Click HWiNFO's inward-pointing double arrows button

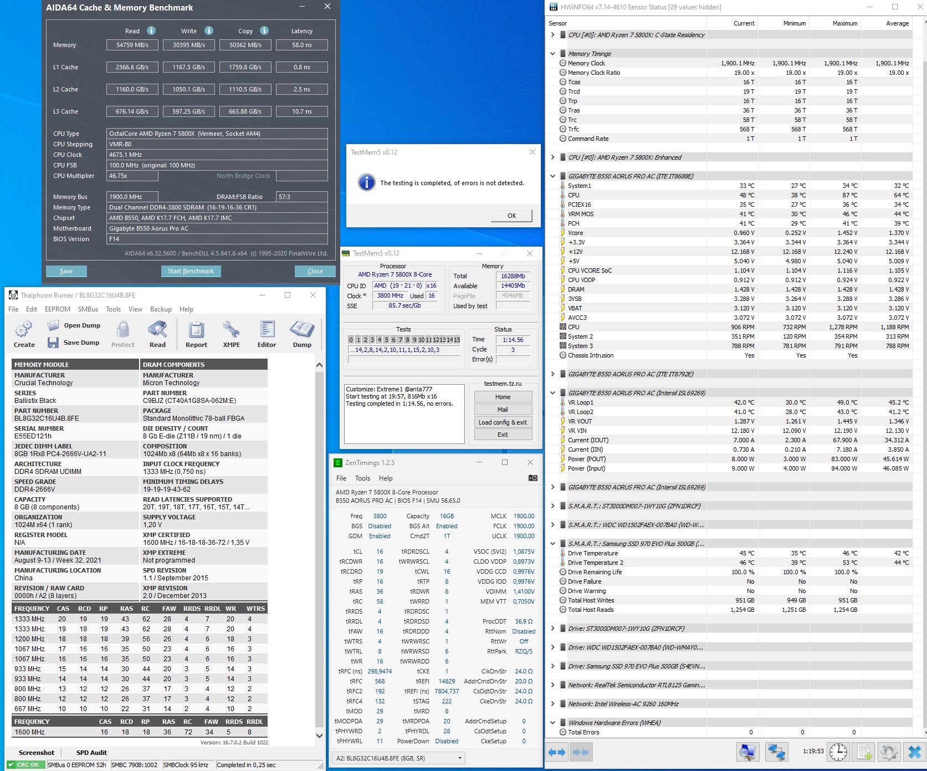point(580,752)
